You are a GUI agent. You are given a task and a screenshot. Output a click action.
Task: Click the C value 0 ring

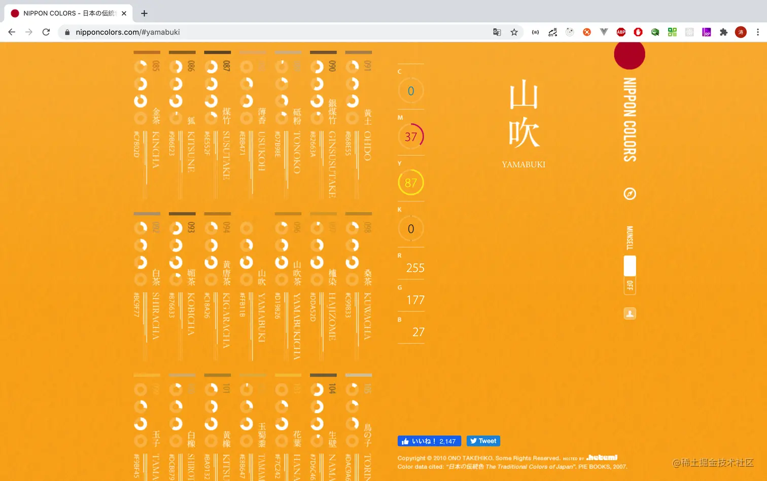[x=411, y=91]
